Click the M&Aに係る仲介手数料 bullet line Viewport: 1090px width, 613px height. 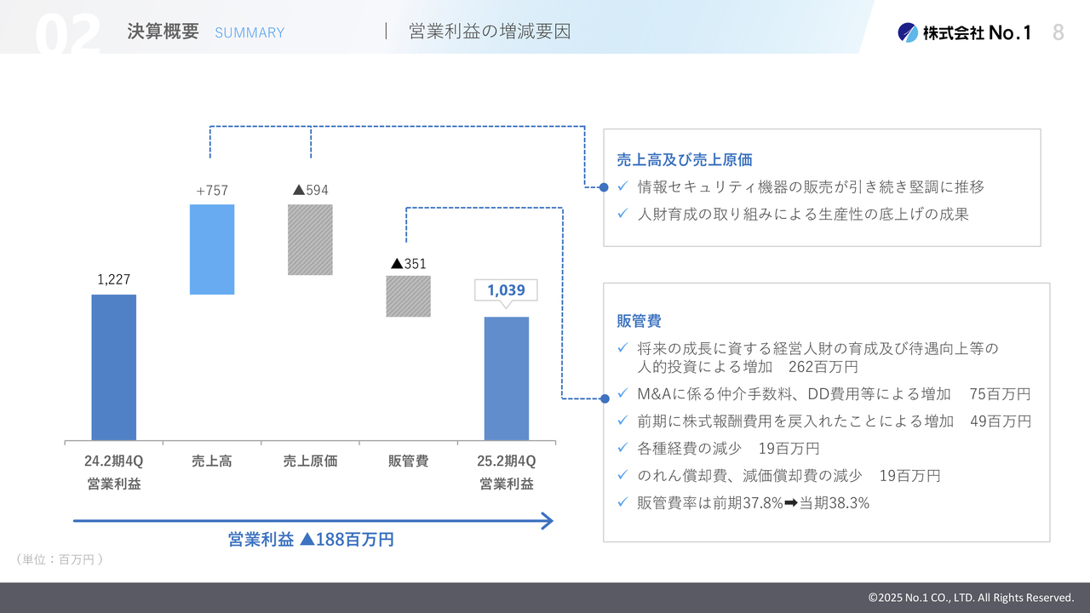click(x=834, y=394)
